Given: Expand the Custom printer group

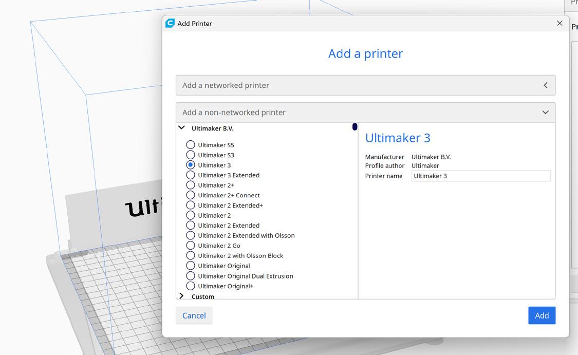Looking at the screenshot, I should click(181, 296).
